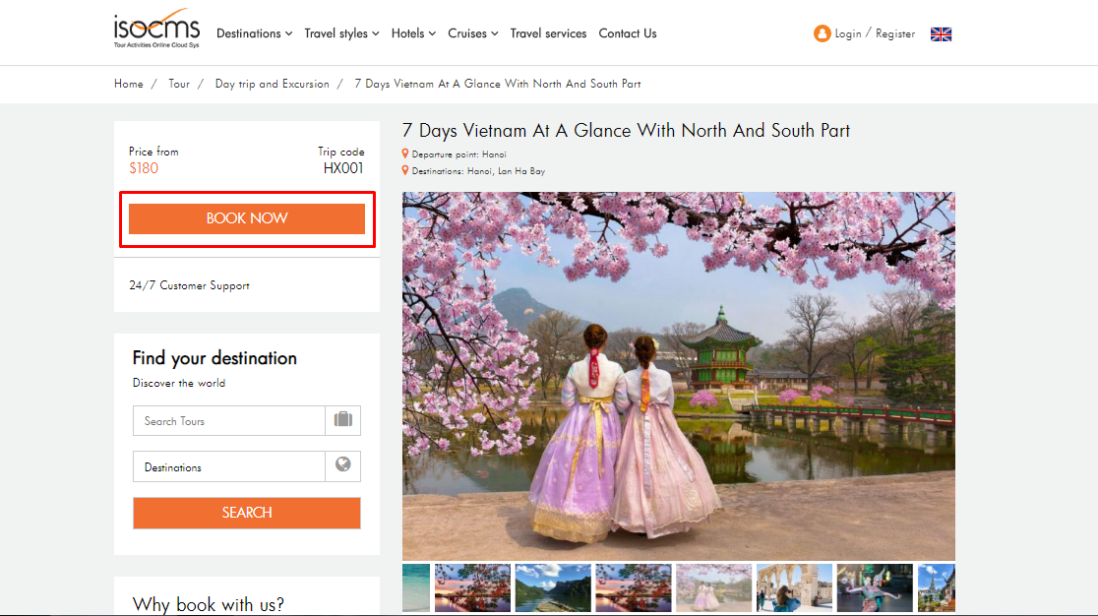Screen dimensions: 1098x616
Task: Select the cherry blossom hanbok thumbnail
Action: [x=713, y=588]
